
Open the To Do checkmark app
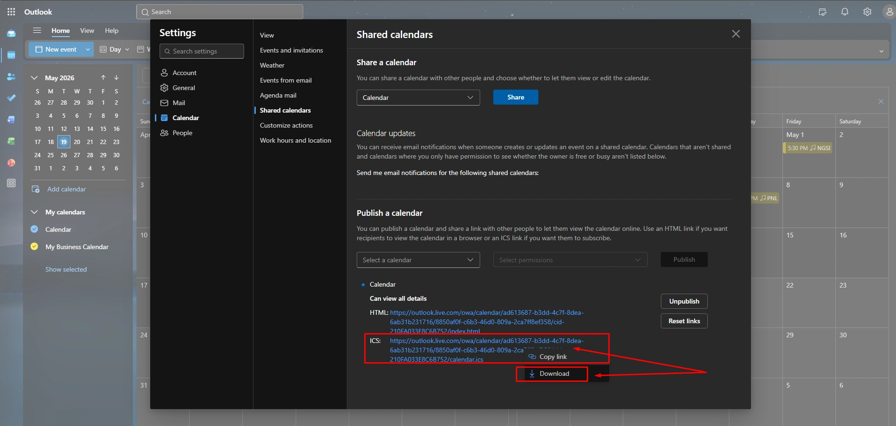11,98
